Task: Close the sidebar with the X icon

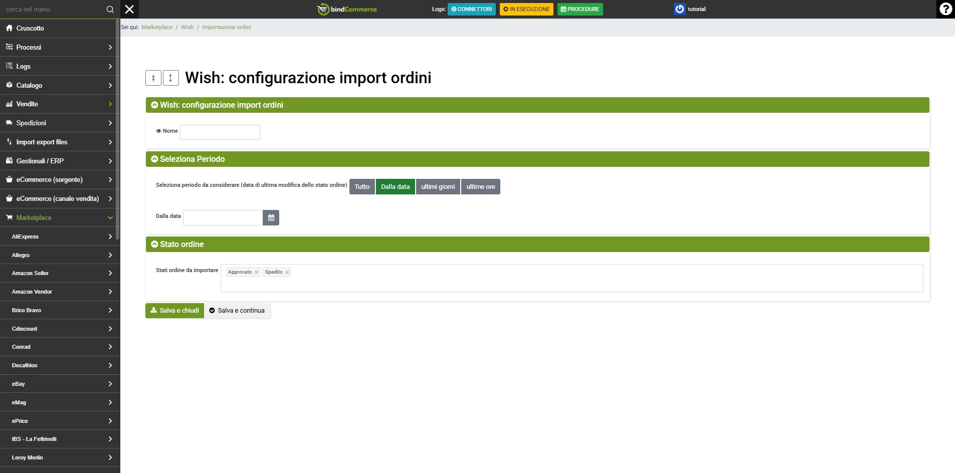Action: pos(129,9)
